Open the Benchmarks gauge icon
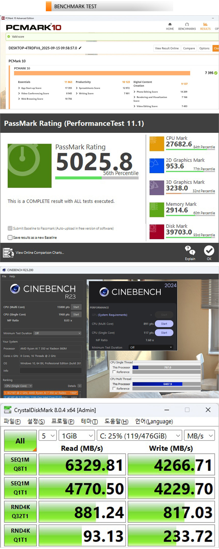 [187, 25]
